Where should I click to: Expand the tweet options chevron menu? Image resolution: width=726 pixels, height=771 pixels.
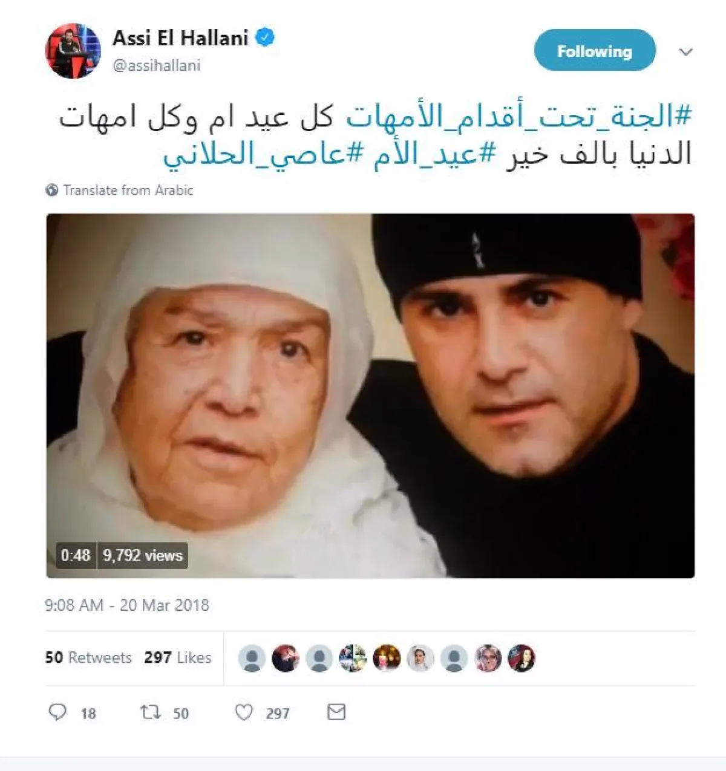[x=685, y=52]
